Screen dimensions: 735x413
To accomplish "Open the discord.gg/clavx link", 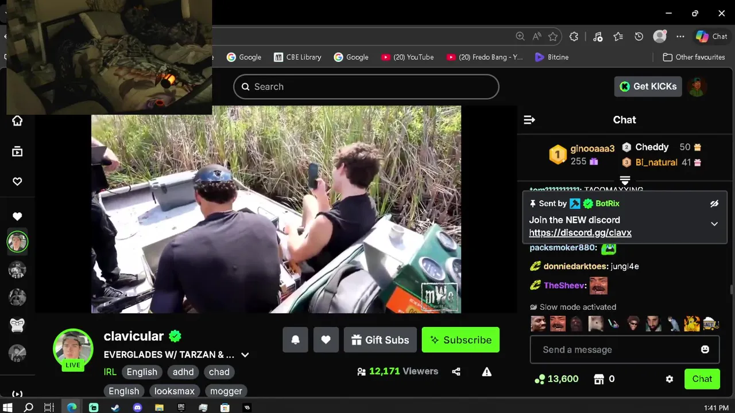I will click(x=580, y=232).
